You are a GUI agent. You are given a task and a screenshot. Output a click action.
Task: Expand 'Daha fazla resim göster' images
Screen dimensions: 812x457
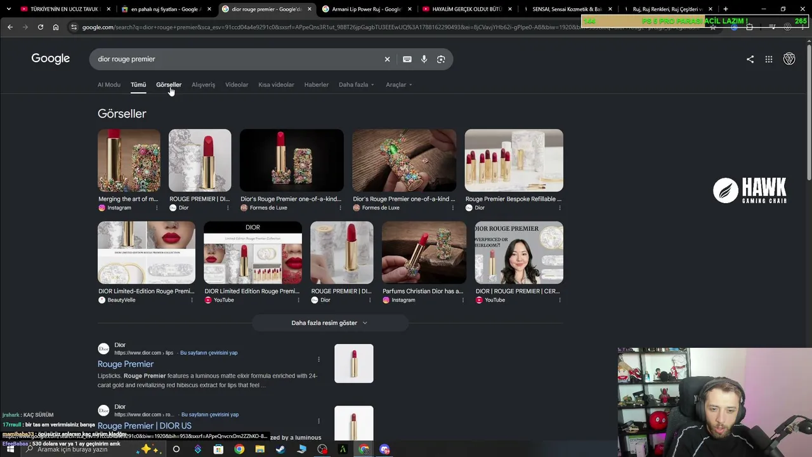click(329, 323)
